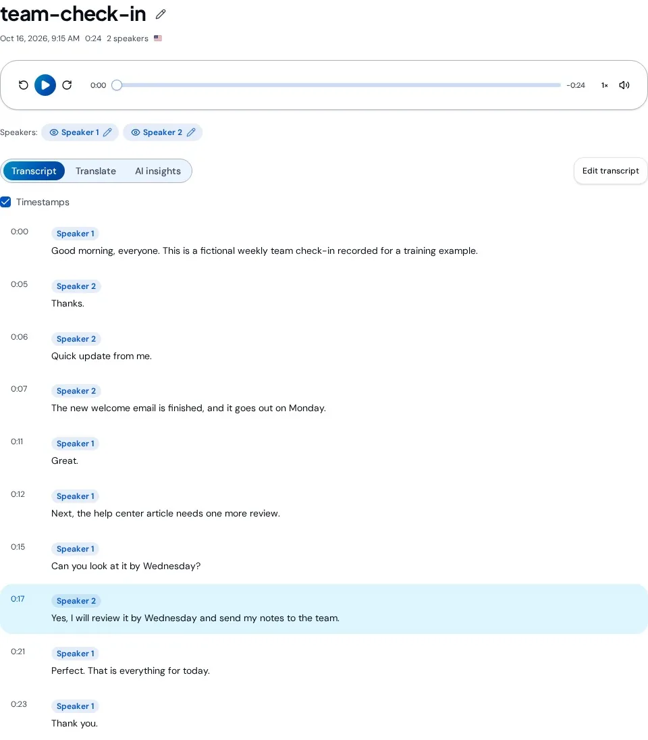The image size is (648, 740).
Task: Change playback speed 1x
Action: pyautogui.click(x=605, y=86)
